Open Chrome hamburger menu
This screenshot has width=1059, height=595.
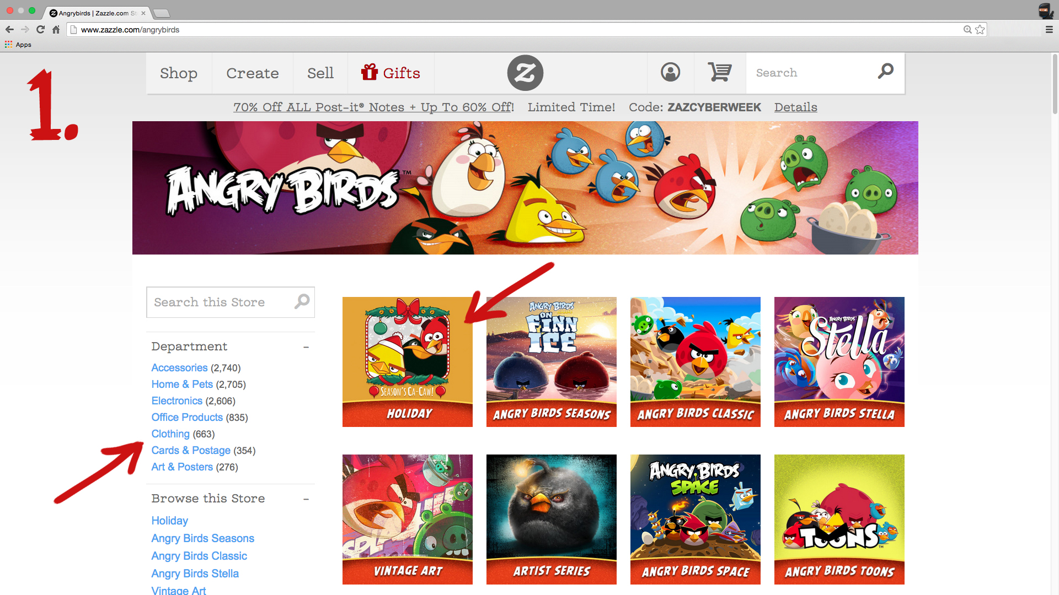(1049, 30)
